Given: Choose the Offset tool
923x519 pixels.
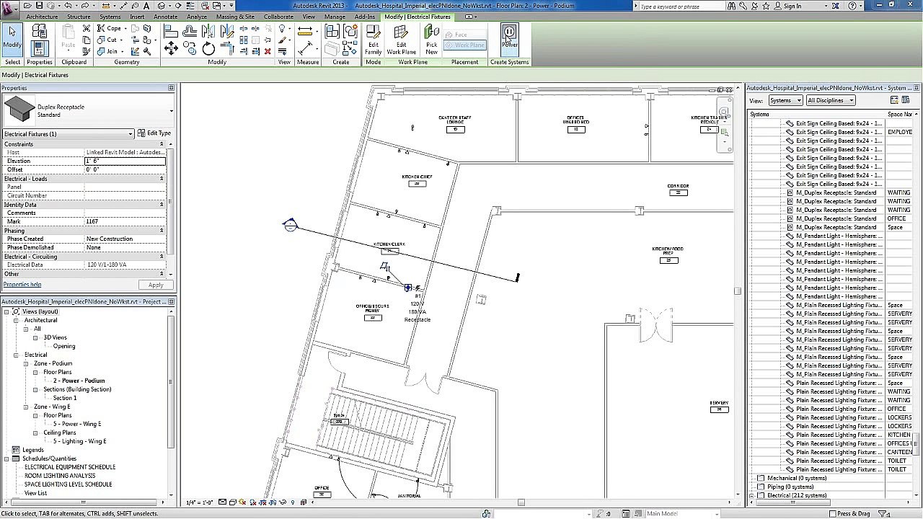Looking at the screenshot, I should click(x=190, y=31).
